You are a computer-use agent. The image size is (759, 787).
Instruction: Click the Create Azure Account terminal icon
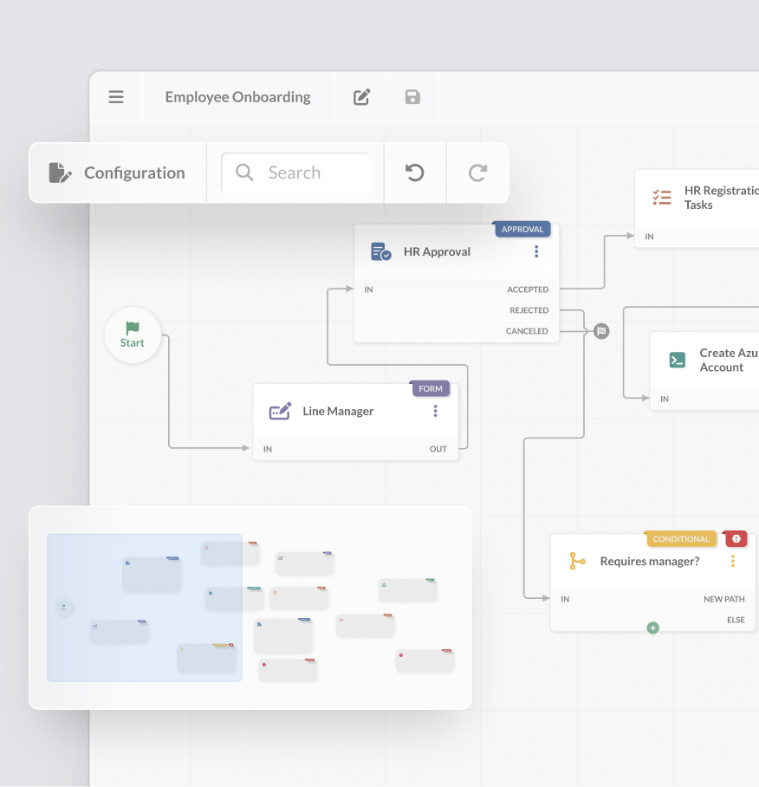point(678,360)
